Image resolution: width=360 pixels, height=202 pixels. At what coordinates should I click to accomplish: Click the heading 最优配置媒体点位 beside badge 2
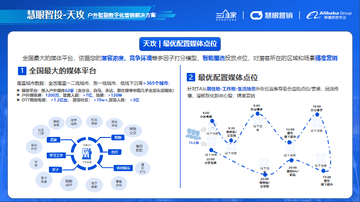click(x=228, y=77)
